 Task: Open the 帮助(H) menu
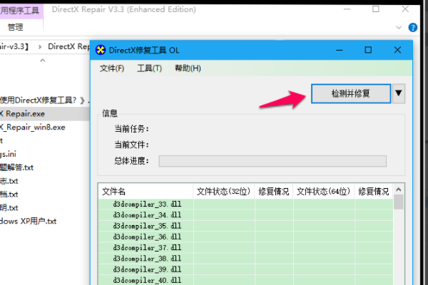tap(188, 68)
